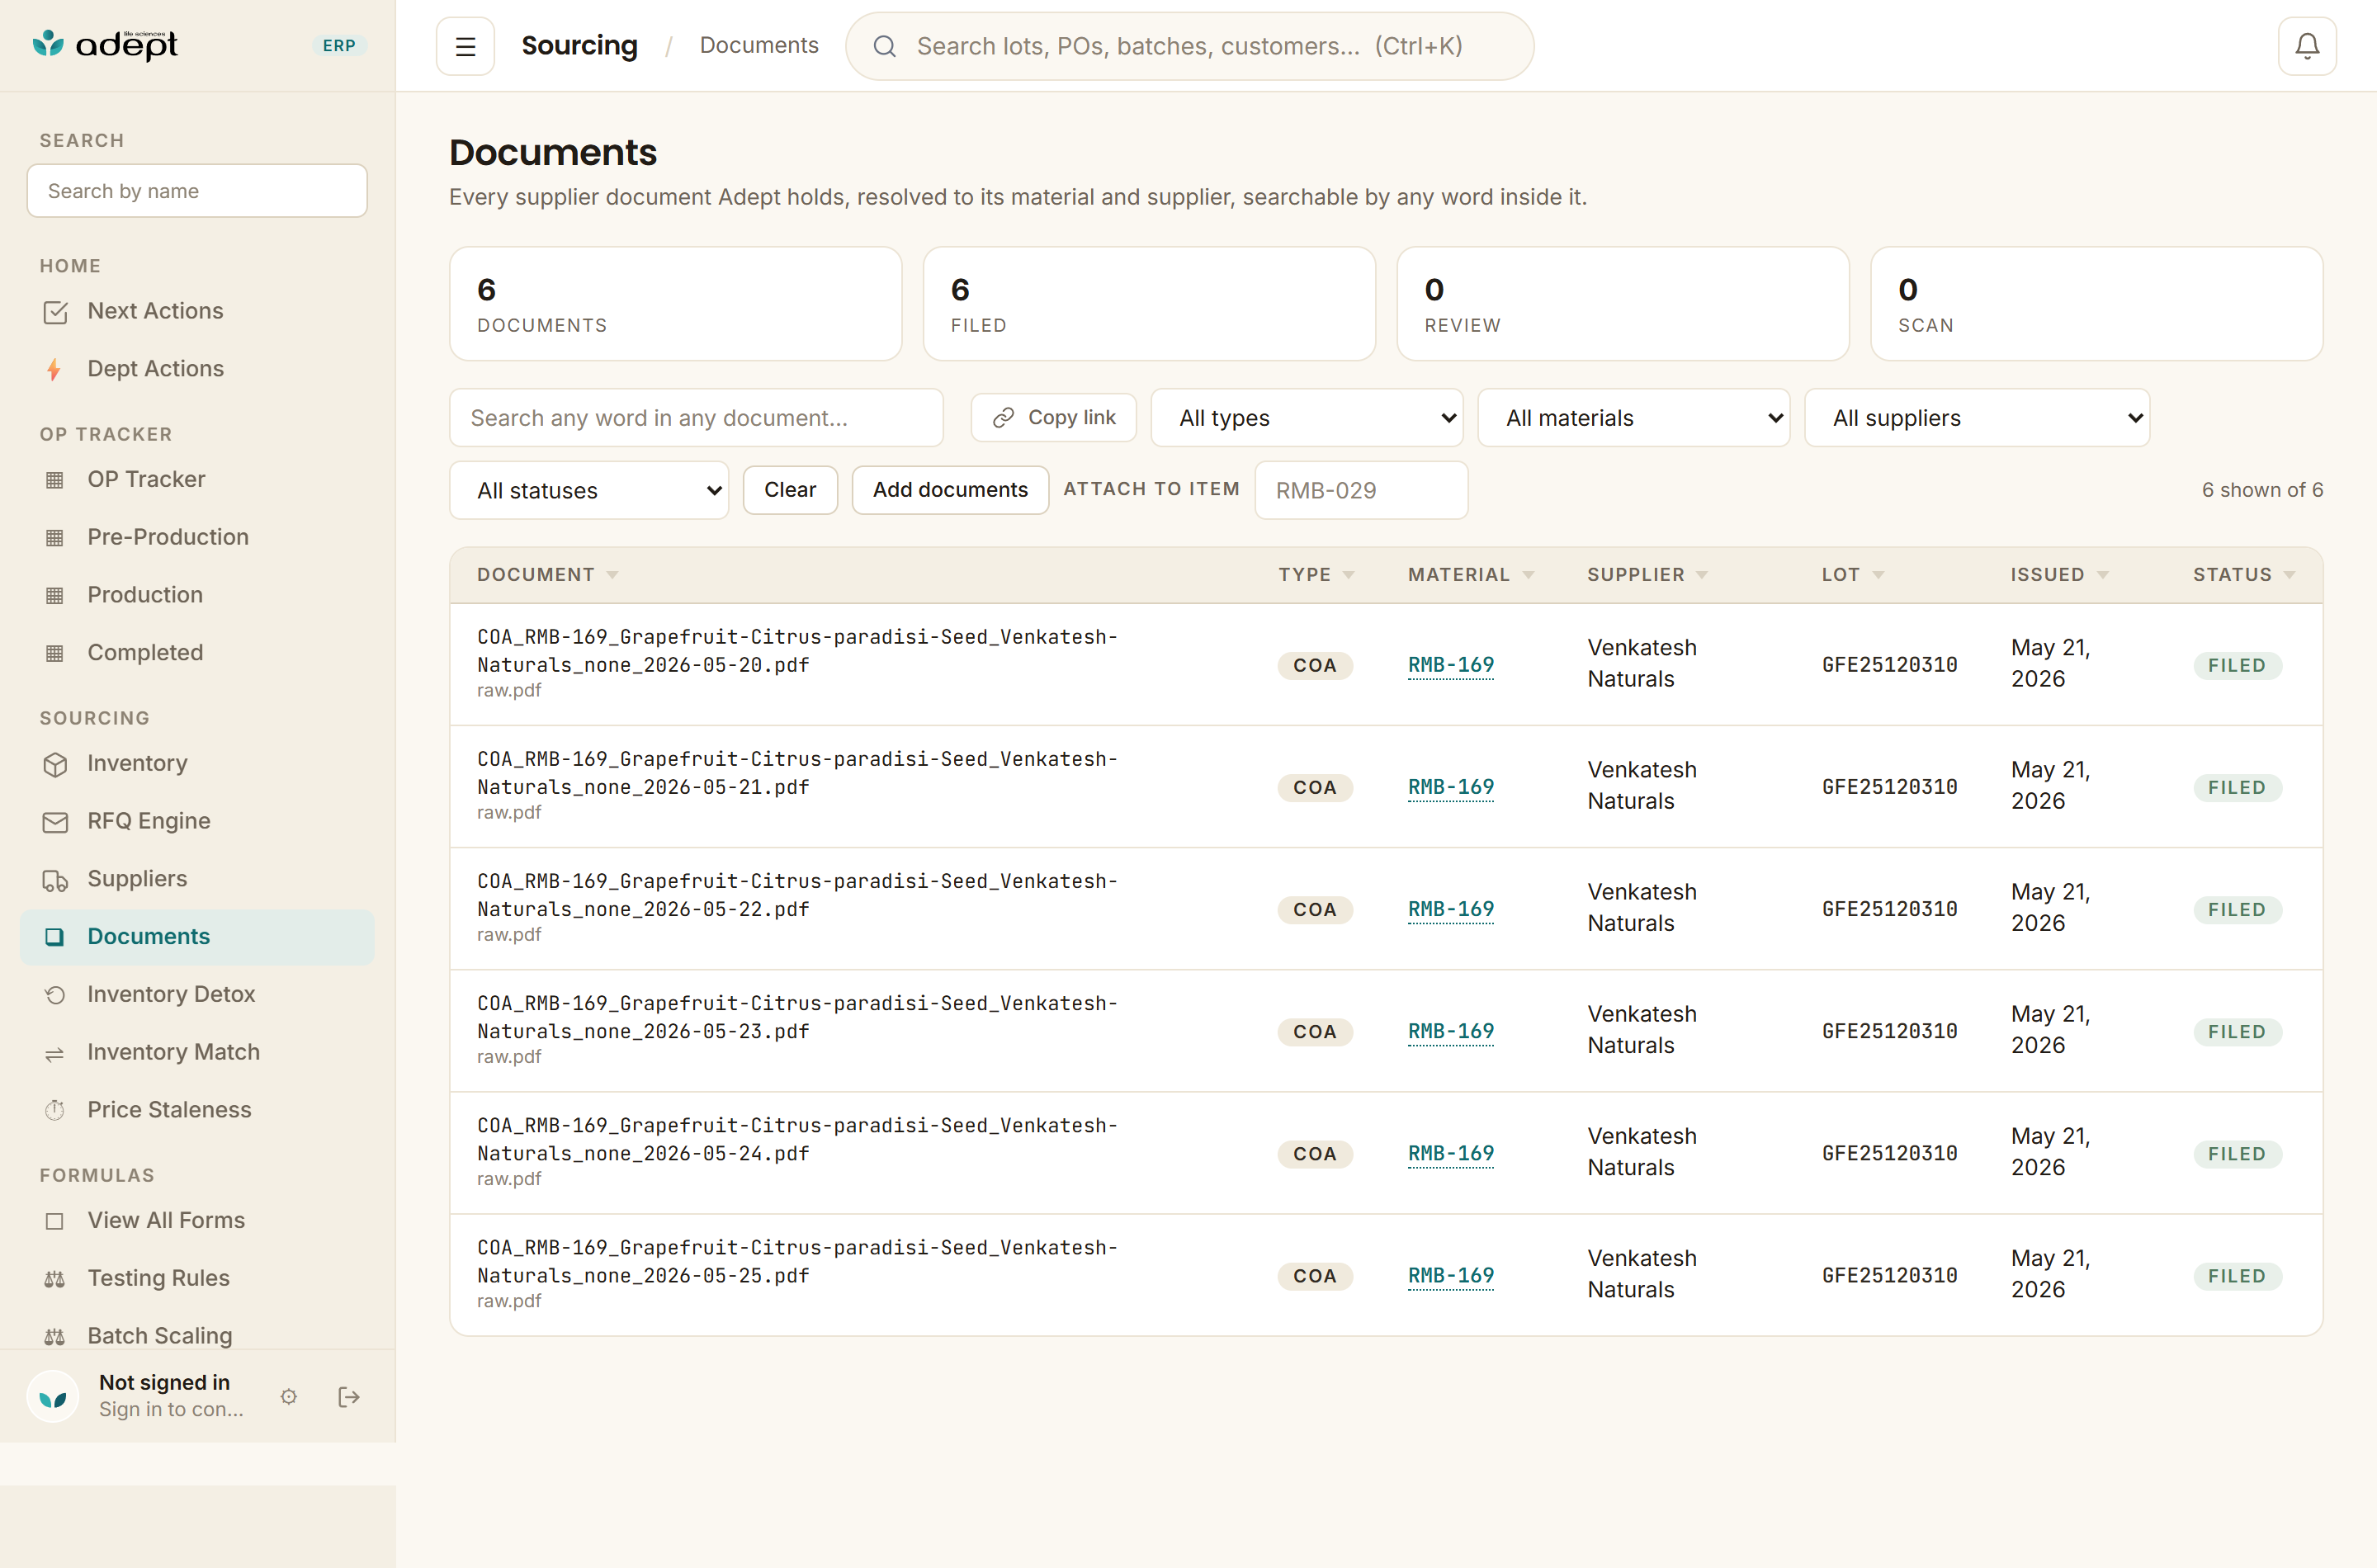Click the Next Actions checkbox icon
Image resolution: width=2377 pixels, height=1568 pixels.
point(55,312)
